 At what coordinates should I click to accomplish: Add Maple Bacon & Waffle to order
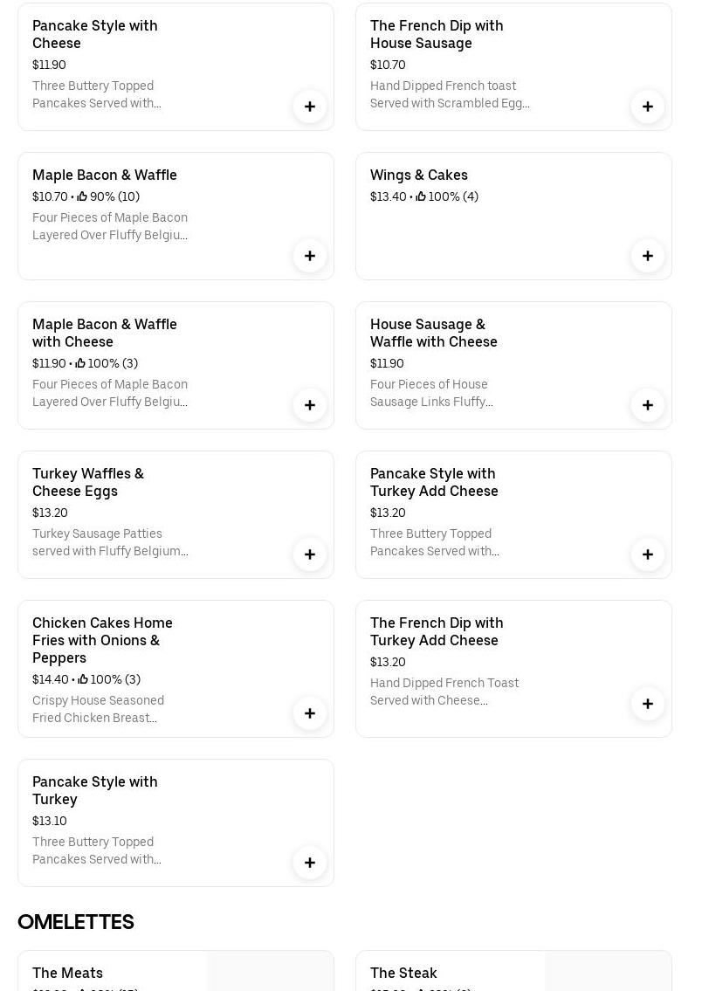pyautogui.click(x=310, y=256)
